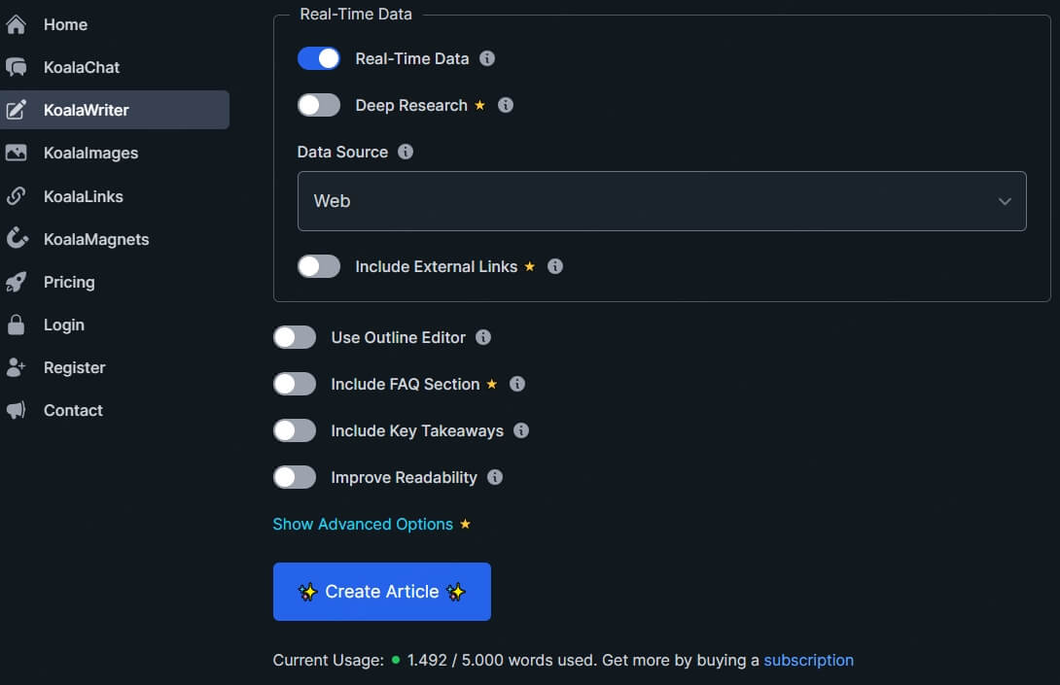The image size is (1060, 685).
Task: Click the green usage status dot
Action: (396, 660)
